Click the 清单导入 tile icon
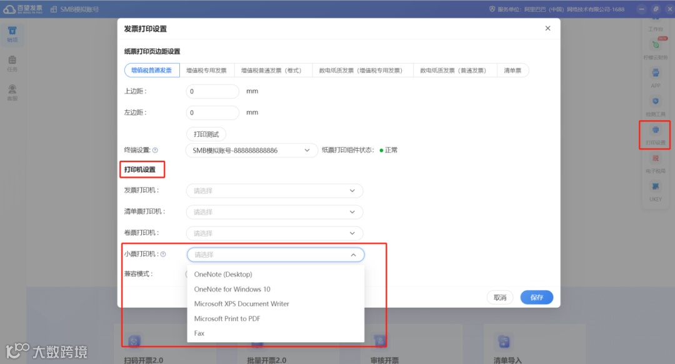 tap(504, 341)
